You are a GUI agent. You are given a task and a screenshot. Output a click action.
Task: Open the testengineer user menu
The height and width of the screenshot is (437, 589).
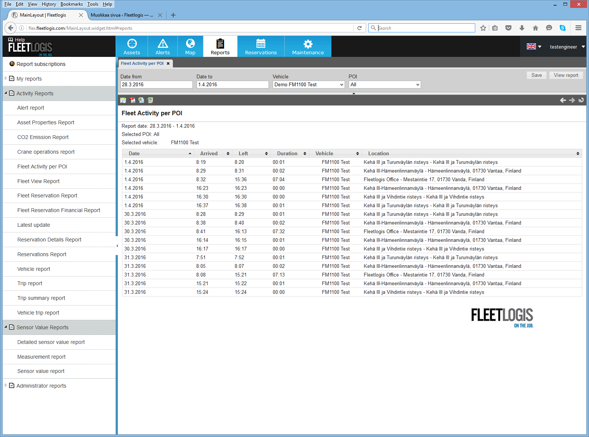click(567, 47)
